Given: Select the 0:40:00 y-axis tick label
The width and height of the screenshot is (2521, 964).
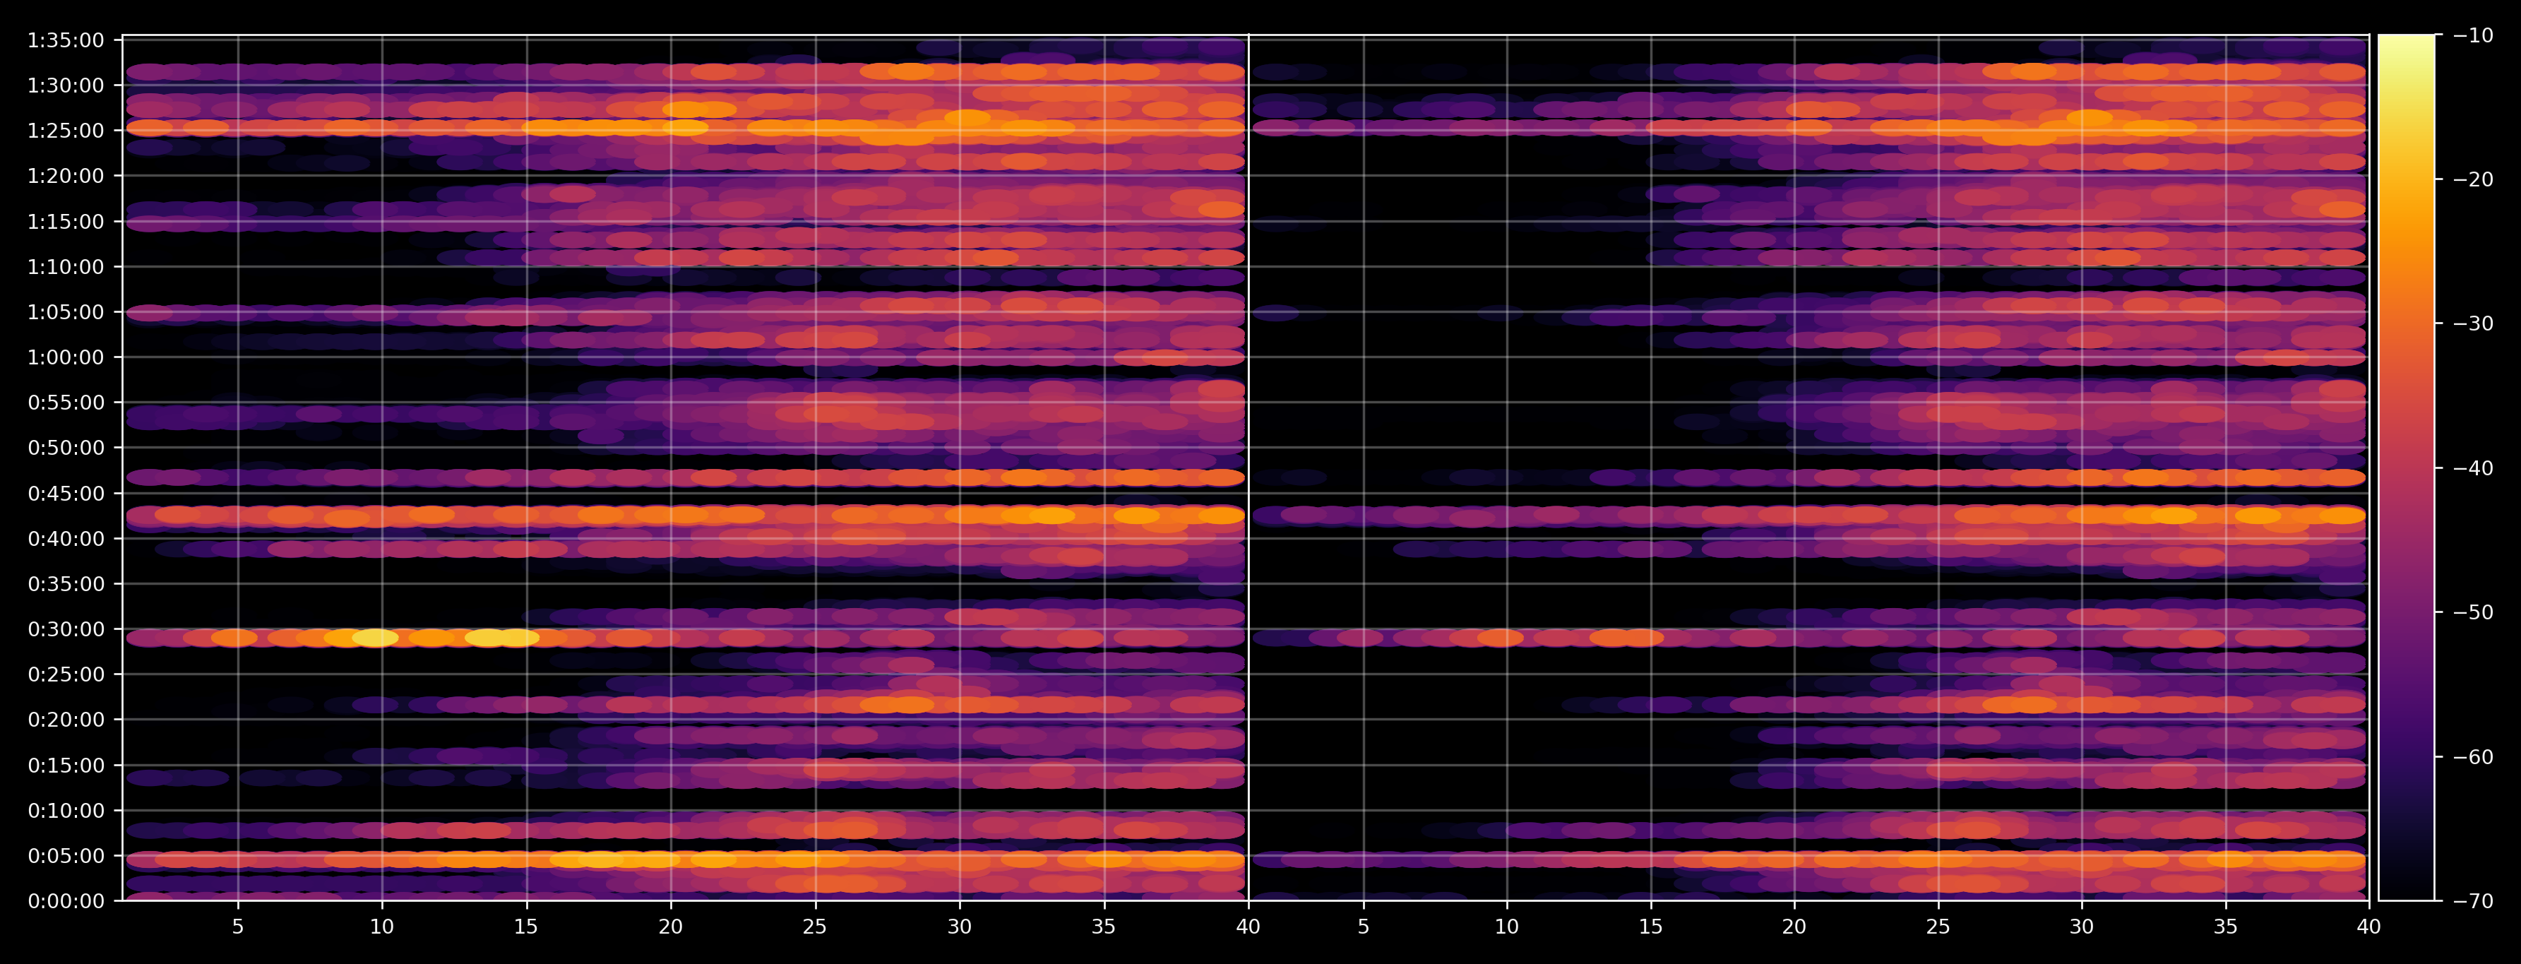Looking at the screenshot, I should (x=66, y=538).
